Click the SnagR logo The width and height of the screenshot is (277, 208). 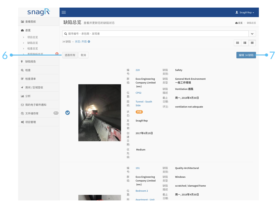coord(39,12)
